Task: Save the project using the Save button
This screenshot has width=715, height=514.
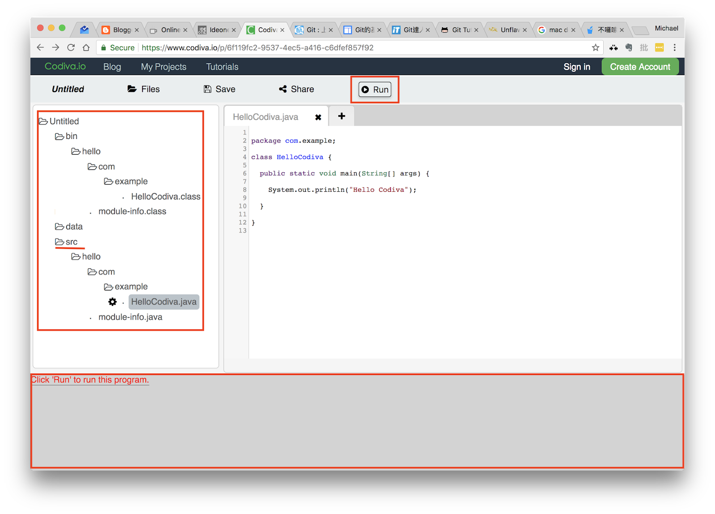Action: pos(219,89)
